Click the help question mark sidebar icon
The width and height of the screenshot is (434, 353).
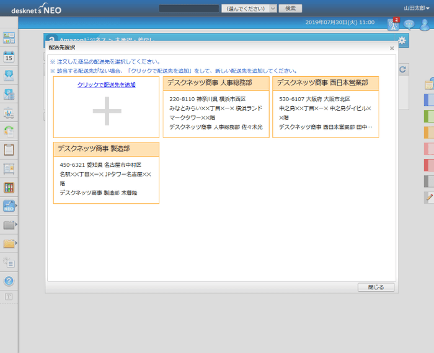pyautogui.click(x=9, y=281)
